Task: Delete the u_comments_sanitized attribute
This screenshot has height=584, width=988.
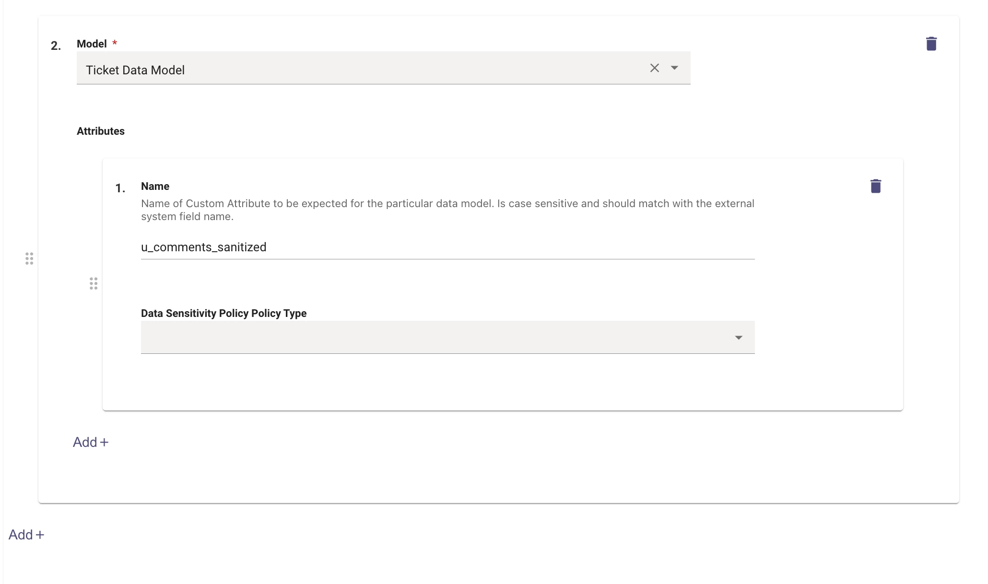Action: [875, 186]
